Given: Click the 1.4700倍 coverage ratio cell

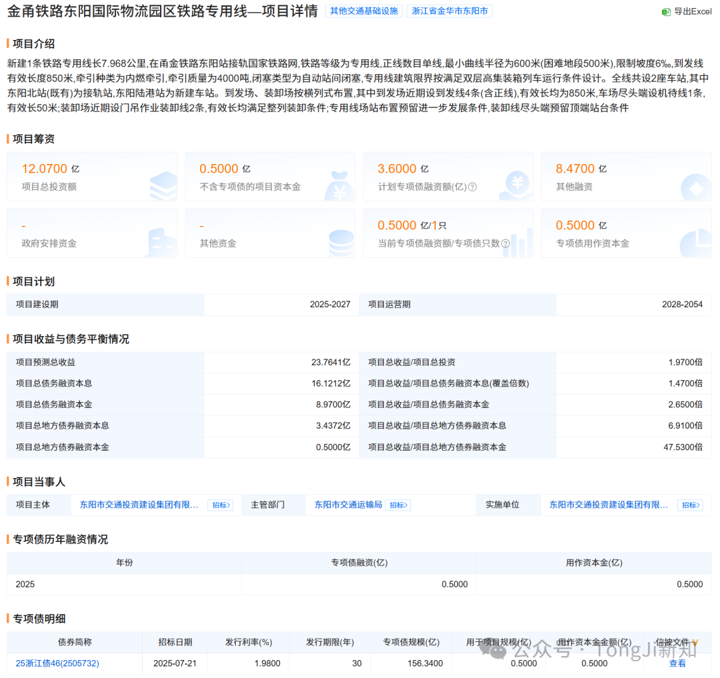Looking at the screenshot, I should [634, 383].
